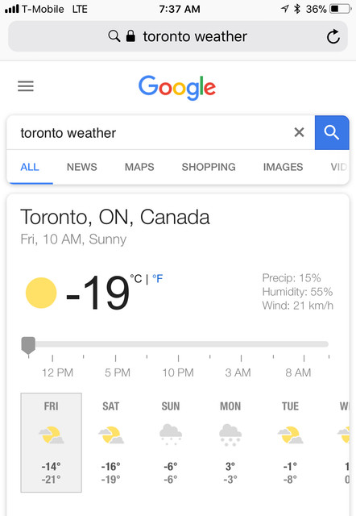Image resolution: width=356 pixels, height=516 pixels.
Task: Tap the Google logo
Action: pyautogui.click(x=177, y=88)
